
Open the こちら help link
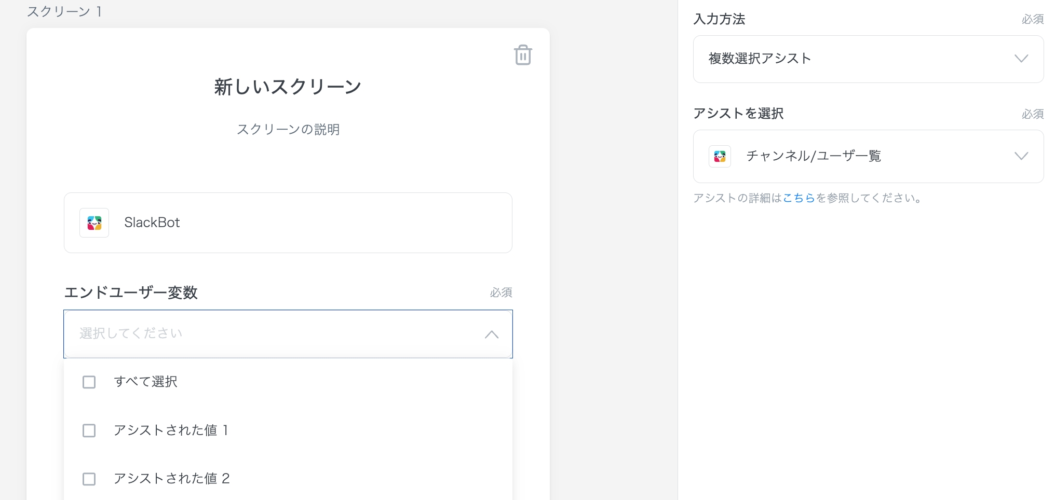click(x=799, y=198)
